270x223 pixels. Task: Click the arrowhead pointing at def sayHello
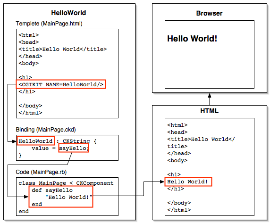click(x=26, y=197)
